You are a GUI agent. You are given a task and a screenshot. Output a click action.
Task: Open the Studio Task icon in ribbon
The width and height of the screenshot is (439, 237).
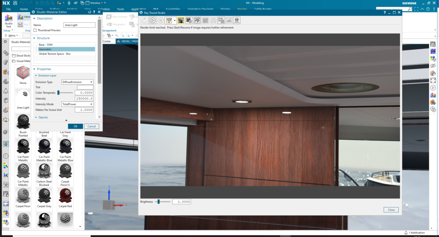click(9, 21)
